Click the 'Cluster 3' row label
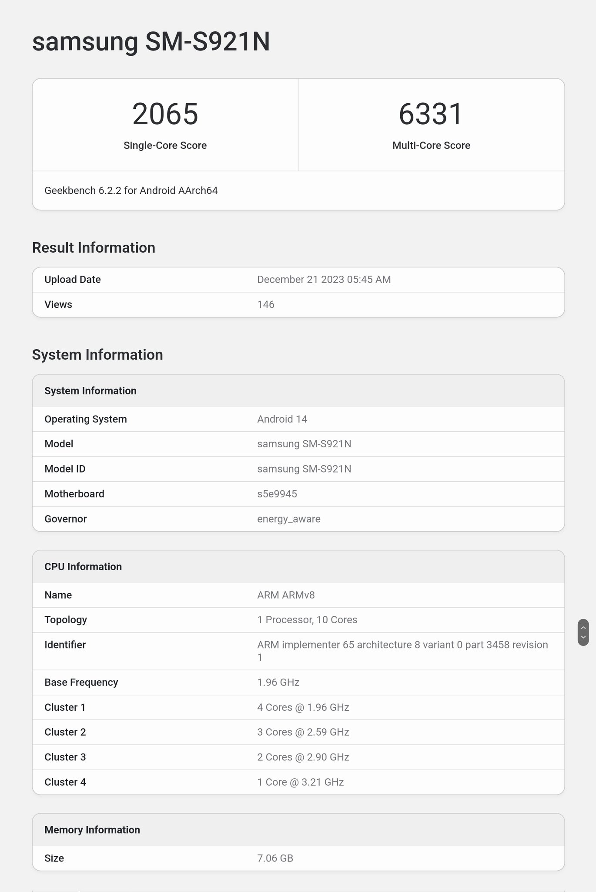 (65, 757)
